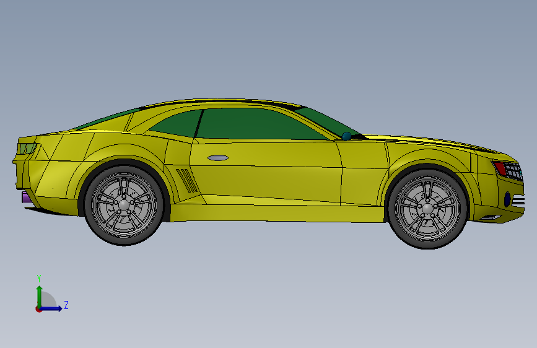Click the blue Z axis arrow of triad
Viewport: 537px width, 348px height.
coord(51,308)
